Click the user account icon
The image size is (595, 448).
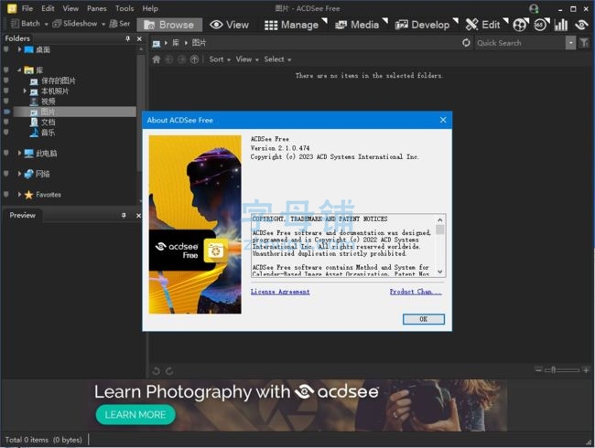coord(534,8)
